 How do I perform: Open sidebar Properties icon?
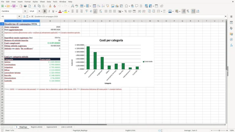(231, 22)
